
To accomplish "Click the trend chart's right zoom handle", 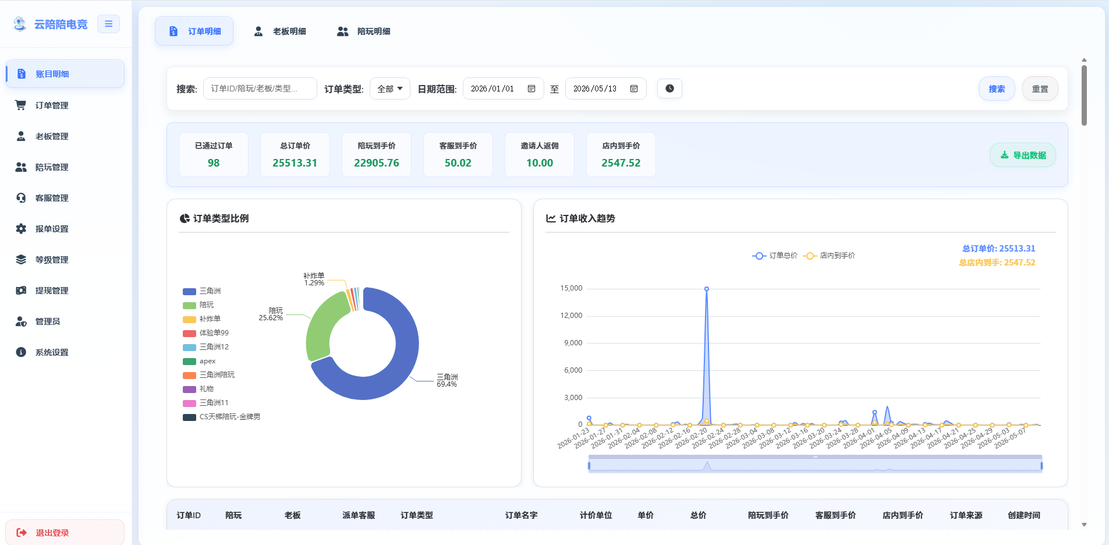I will 1041,465.
